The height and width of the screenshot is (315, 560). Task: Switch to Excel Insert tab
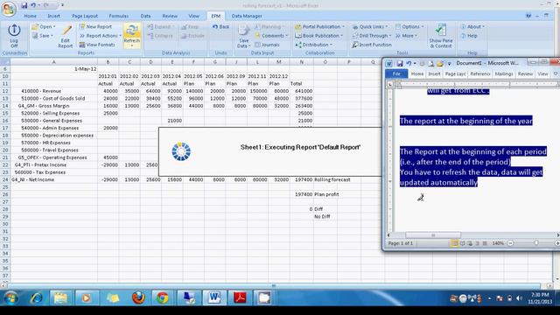tap(54, 16)
